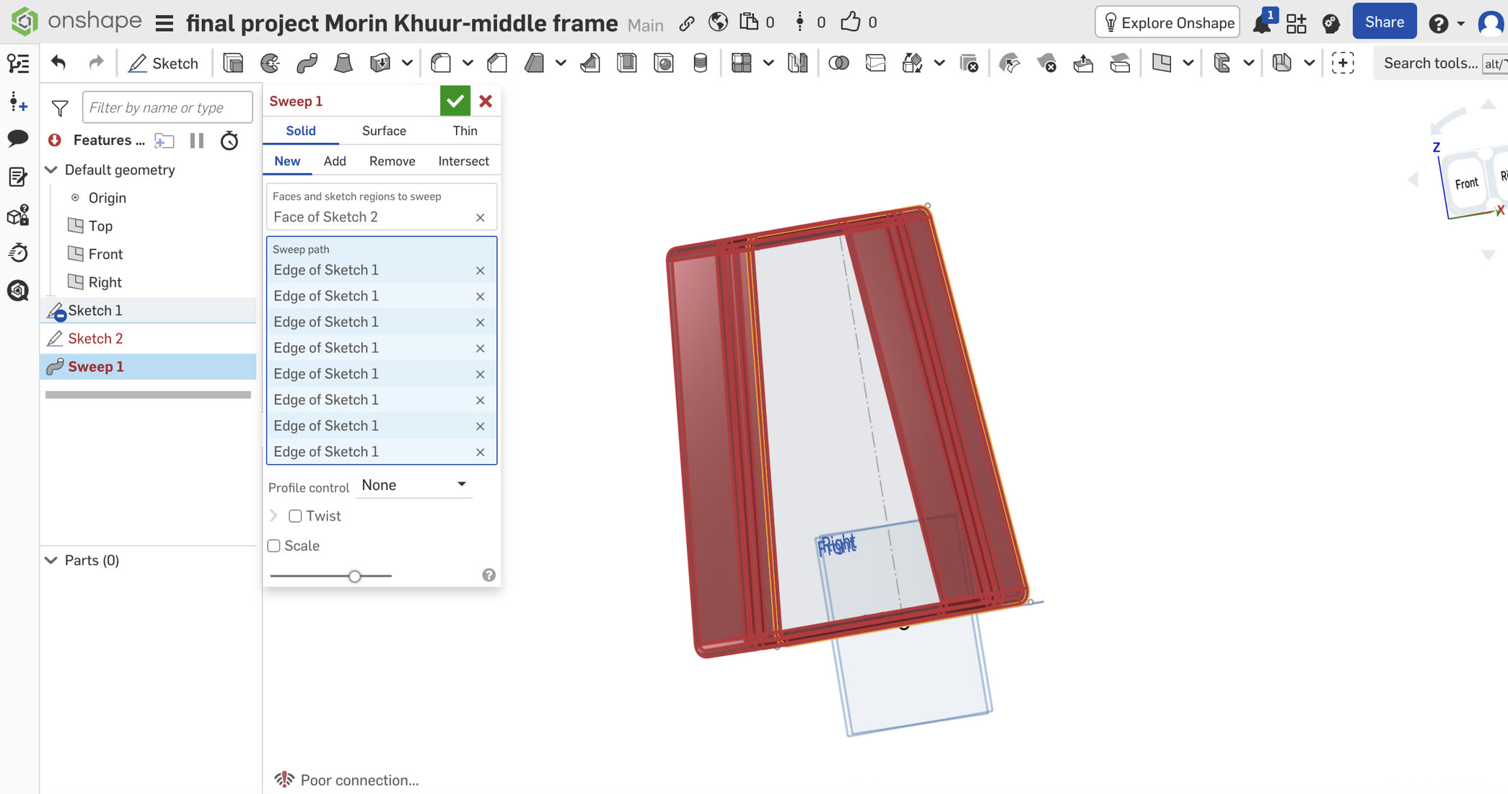Open the Sweep dialog help icon
The width and height of the screenshot is (1508, 794).
pyautogui.click(x=488, y=575)
